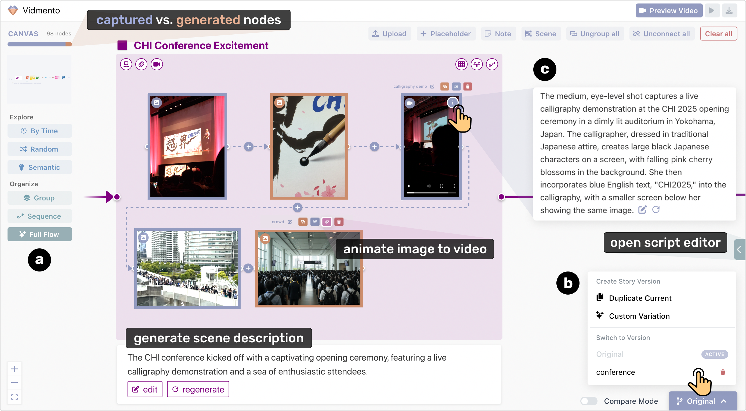Click the regenerate description button
The width and height of the screenshot is (746, 411).
(x=198, y=389)
